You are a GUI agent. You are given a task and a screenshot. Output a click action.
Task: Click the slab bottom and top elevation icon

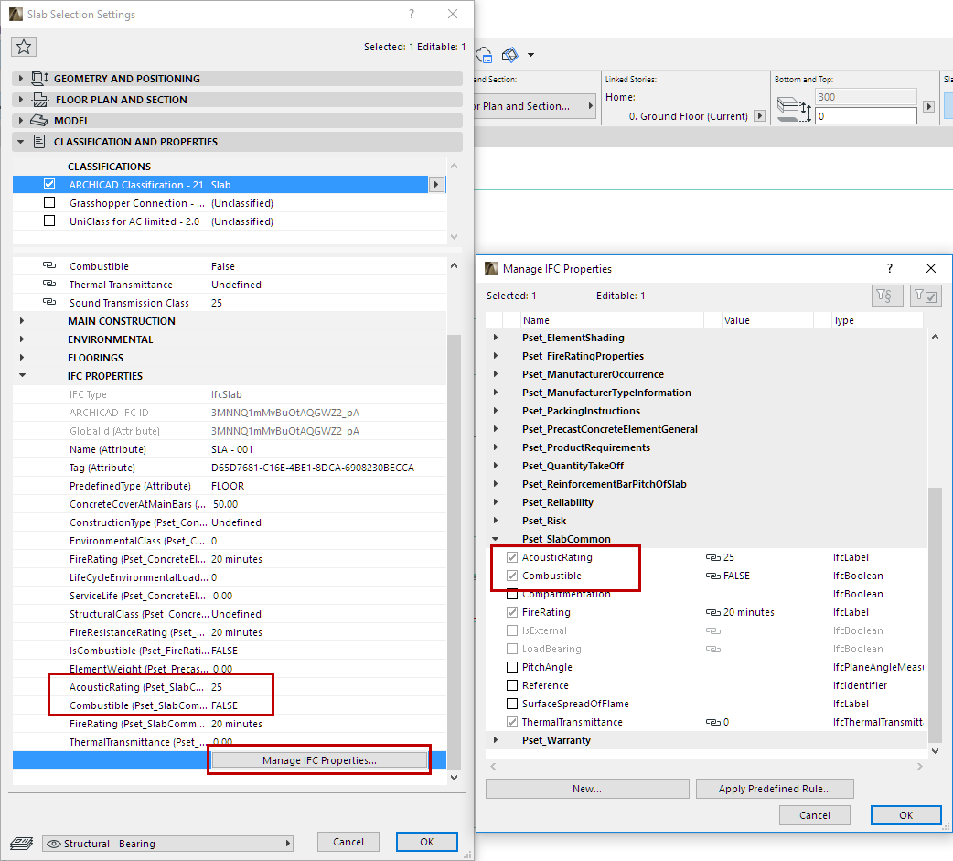795,109
